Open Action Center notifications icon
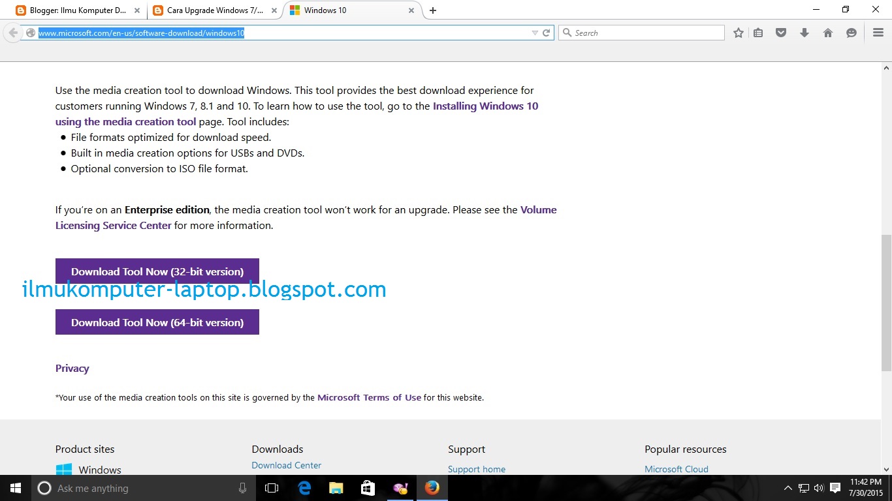The image size is (892, 501). pos(835,488)
